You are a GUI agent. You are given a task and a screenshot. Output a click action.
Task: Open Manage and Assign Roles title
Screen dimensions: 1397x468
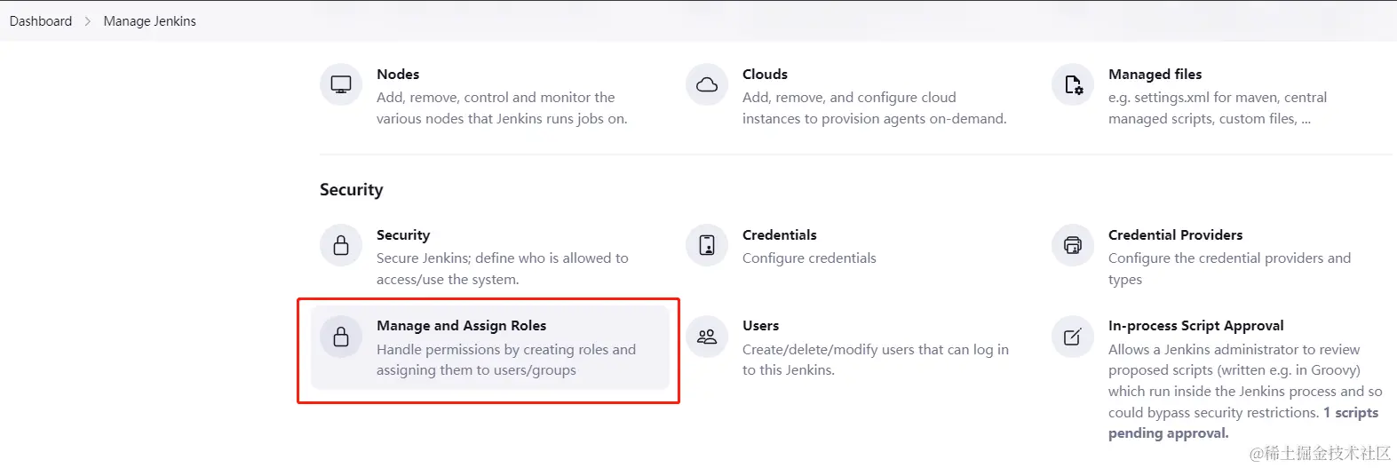pyautogui.click(x=462, y=326)
